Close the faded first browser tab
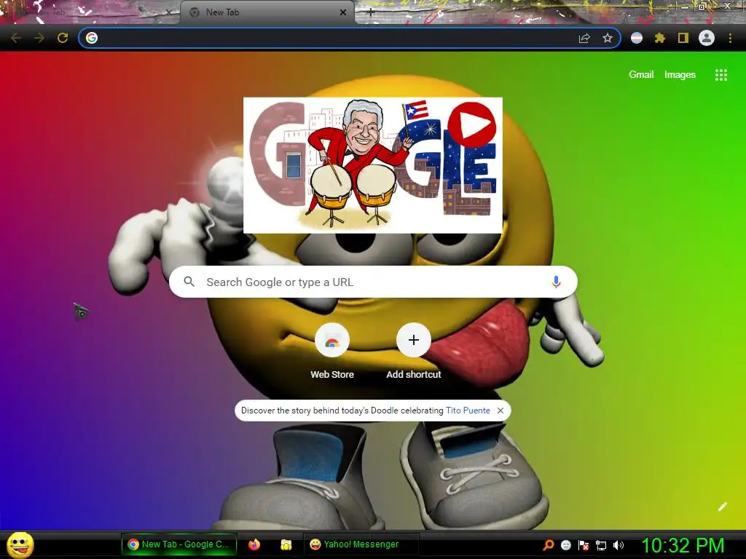This screenshot has height=559, width=746. tap(168, 13)
